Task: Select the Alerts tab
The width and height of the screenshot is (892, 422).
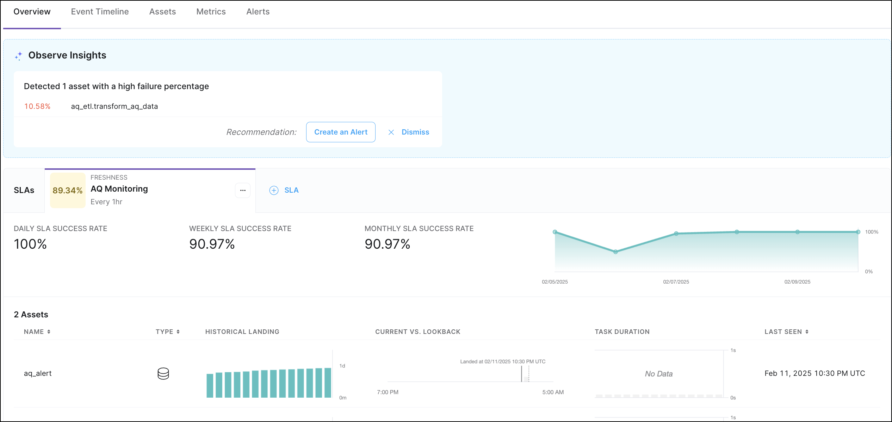Action: click(x=258, y=12)
